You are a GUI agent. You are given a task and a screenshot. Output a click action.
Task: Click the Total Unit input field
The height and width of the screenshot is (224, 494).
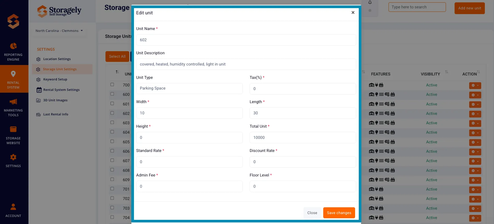[303, 138]
